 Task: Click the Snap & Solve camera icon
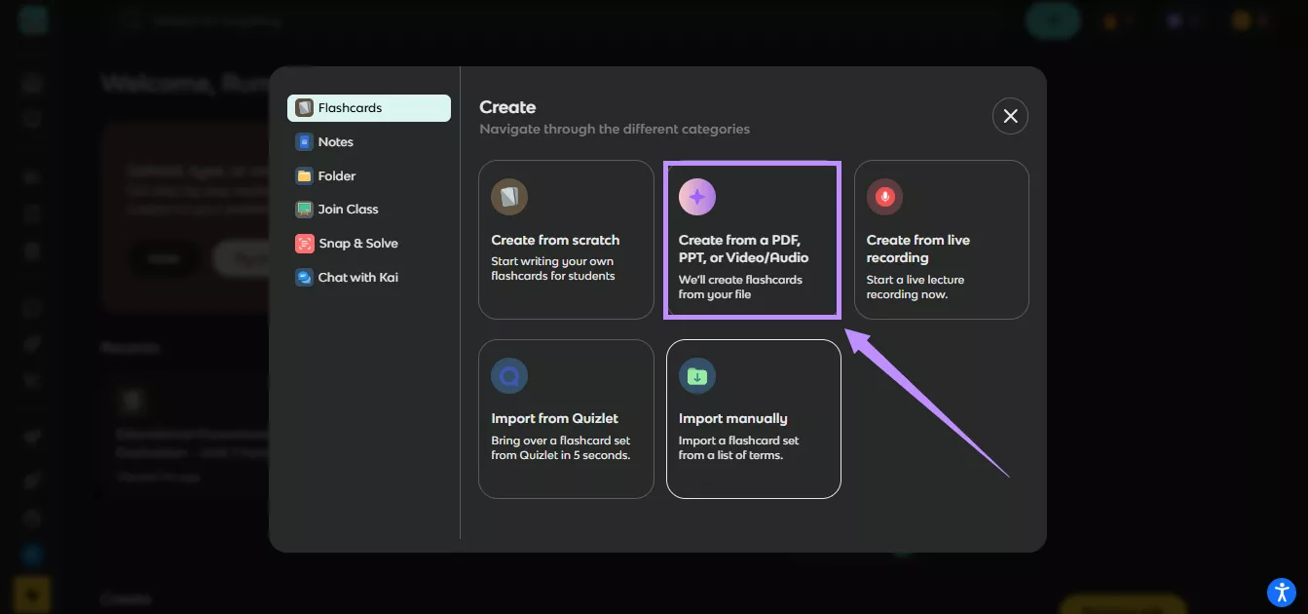click(x=302, y=243)
